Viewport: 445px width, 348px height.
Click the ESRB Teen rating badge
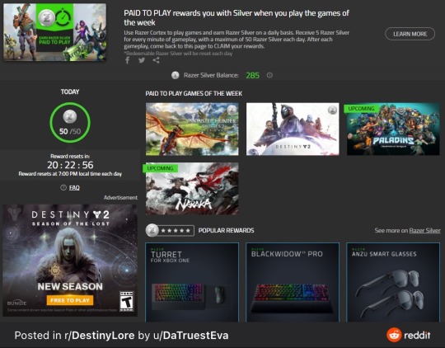click(127, 301)
